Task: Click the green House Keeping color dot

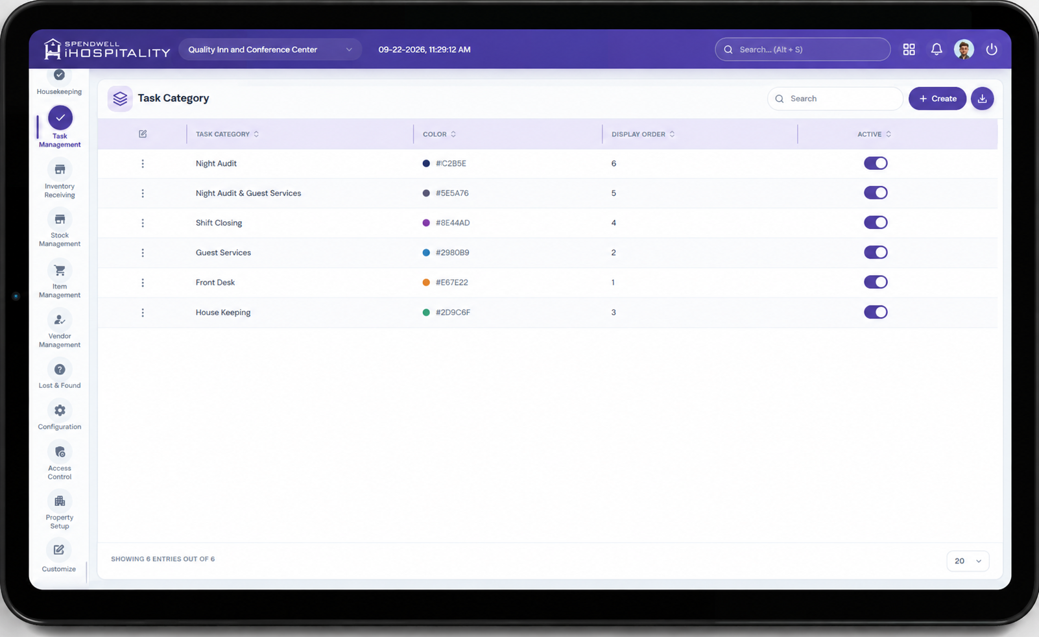Action: click(426, 312)
